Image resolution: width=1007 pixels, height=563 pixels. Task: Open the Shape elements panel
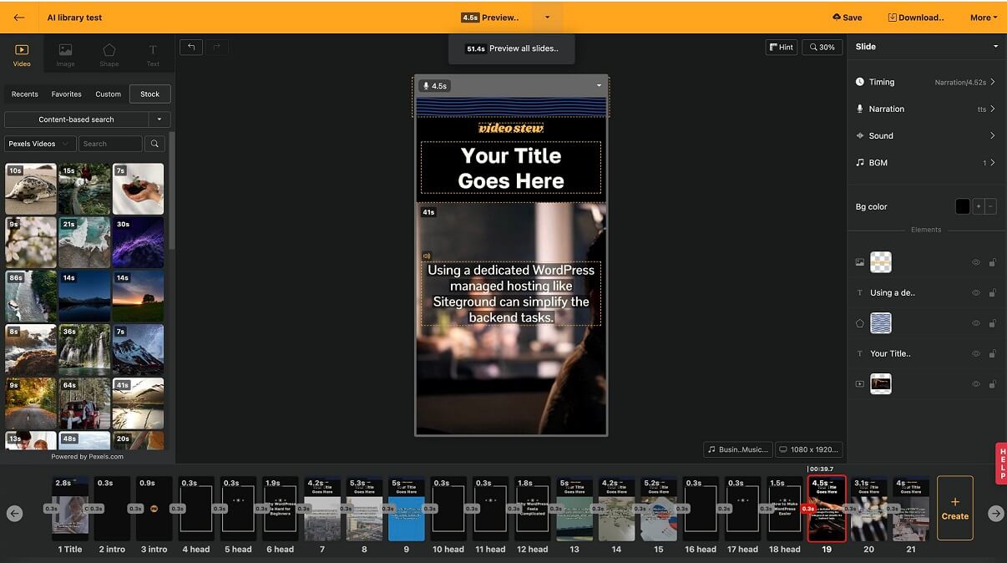[109, 55]
